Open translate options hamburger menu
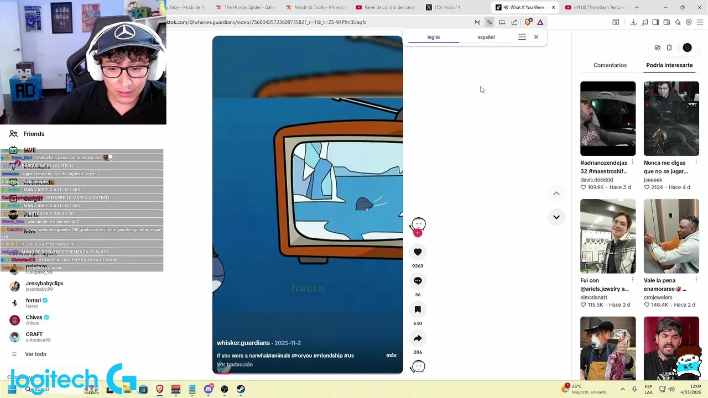Image resolution: width=708 pixels, height=398 pixels. pos(522,37)
